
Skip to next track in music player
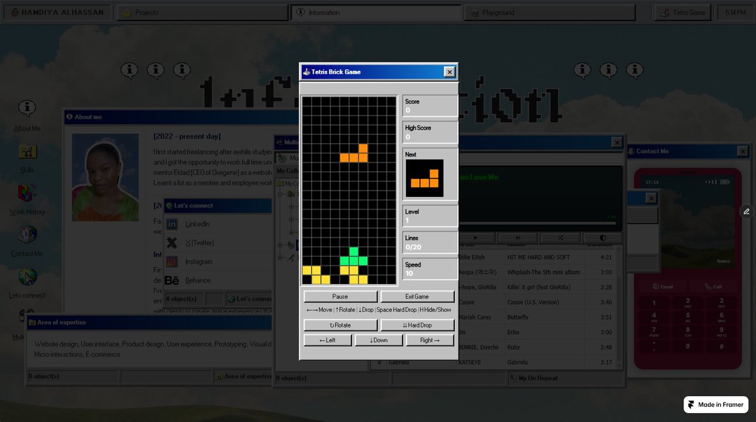(x=518, y=238)
